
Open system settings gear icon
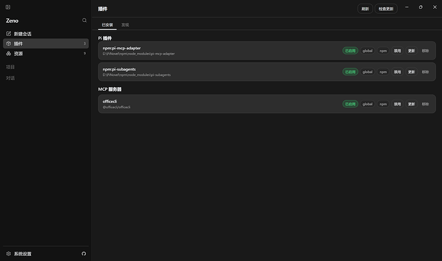tap(8, 254)
